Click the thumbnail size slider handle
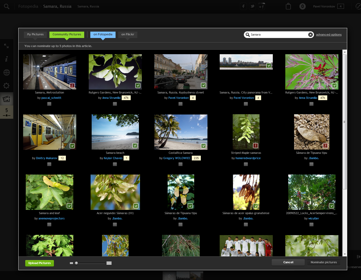The height and width of the screenshot is (280, 361). click(77, 263)
